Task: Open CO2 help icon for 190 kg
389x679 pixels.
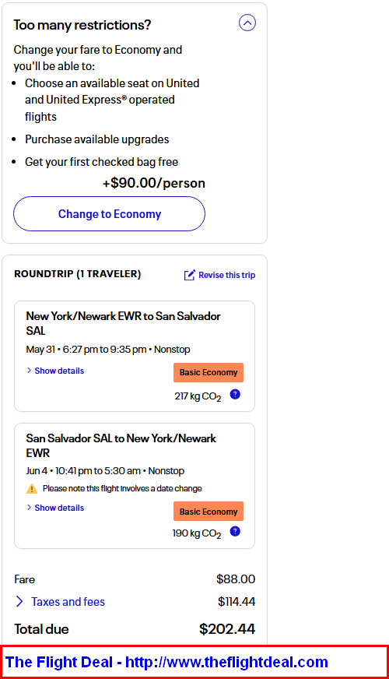Action: (235, 531)
